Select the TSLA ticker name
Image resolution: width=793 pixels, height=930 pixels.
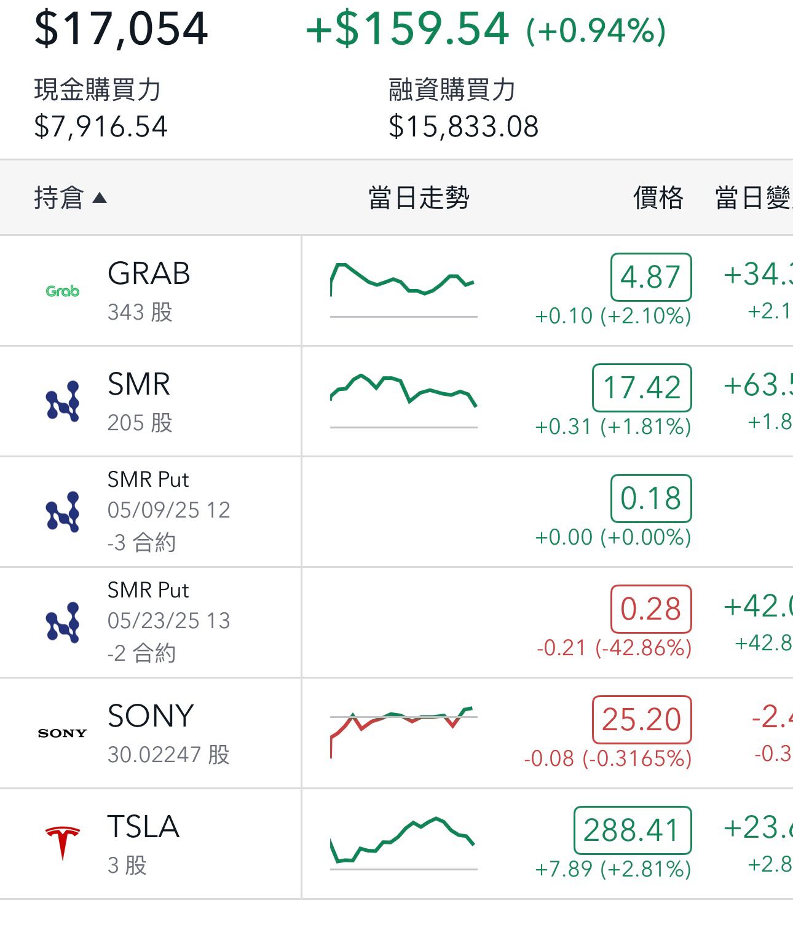(x=143, y=826)
